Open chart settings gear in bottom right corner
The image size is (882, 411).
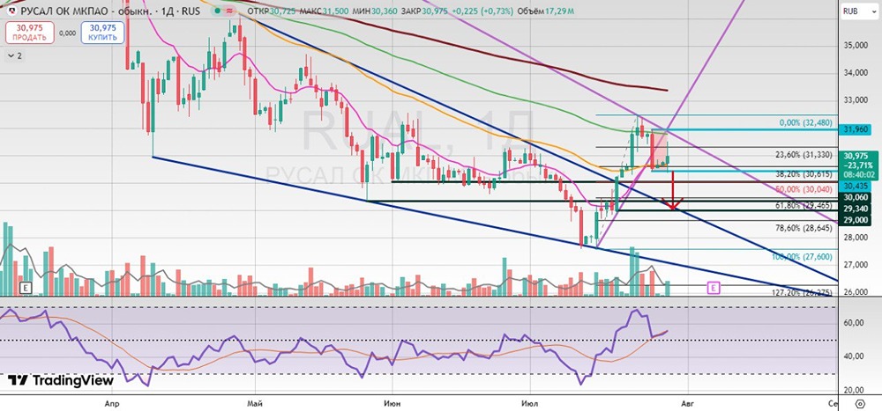(x=860, y=404)
